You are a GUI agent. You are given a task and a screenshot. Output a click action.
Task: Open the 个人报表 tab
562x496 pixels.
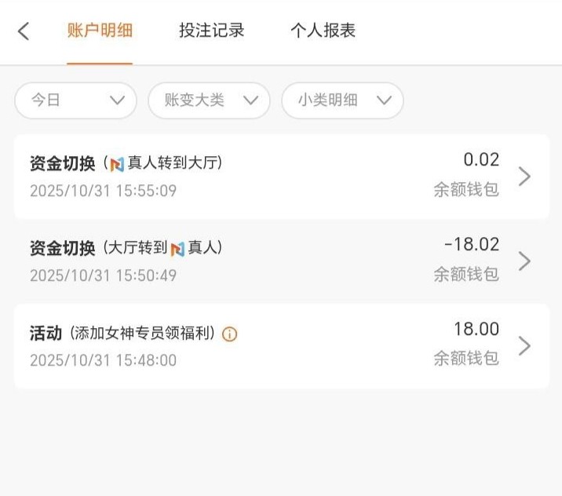(x=323, y=31)
